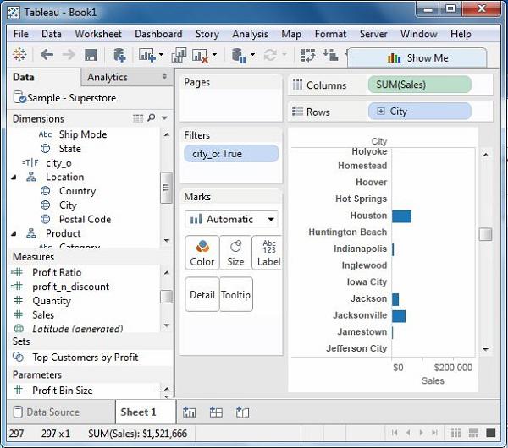This screenshot has width=508, height=448.
Task: Select the Postal Code dimension
Action: point(85,219)
